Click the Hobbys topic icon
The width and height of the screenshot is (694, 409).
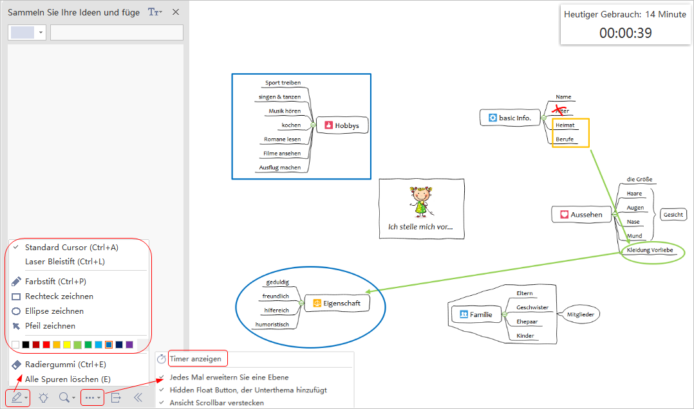(329, 125)
